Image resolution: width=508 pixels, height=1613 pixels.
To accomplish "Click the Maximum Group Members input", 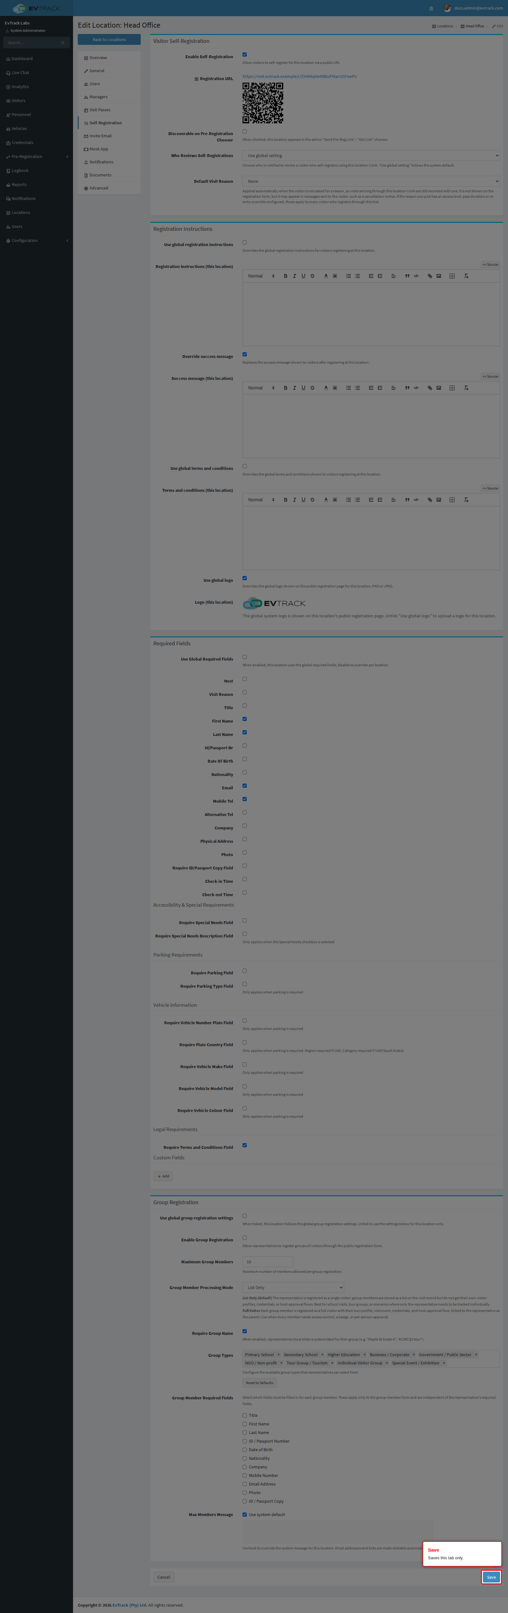I will (268, 1262).
